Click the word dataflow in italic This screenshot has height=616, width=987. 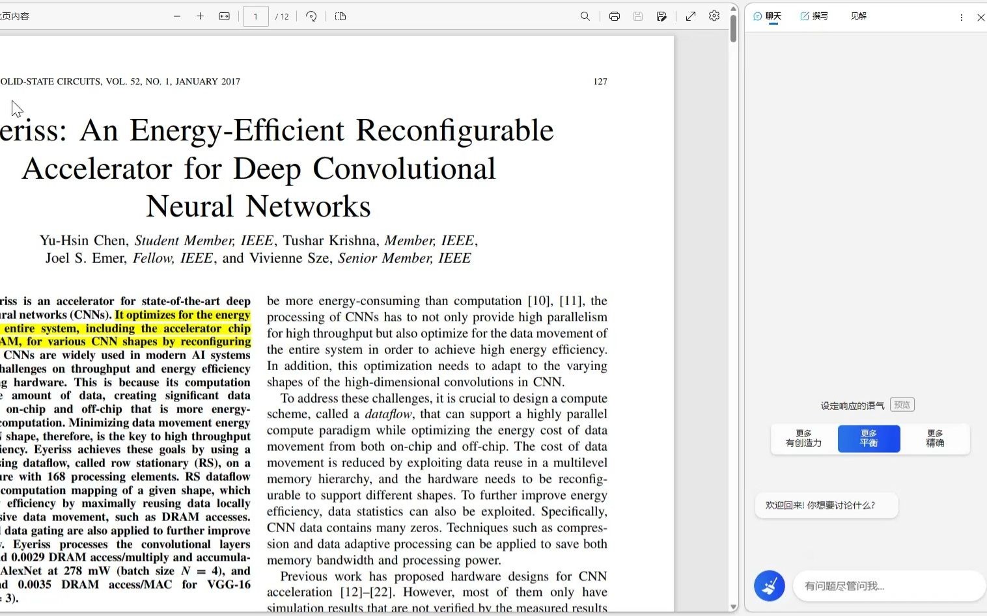[x=389, y=414]
